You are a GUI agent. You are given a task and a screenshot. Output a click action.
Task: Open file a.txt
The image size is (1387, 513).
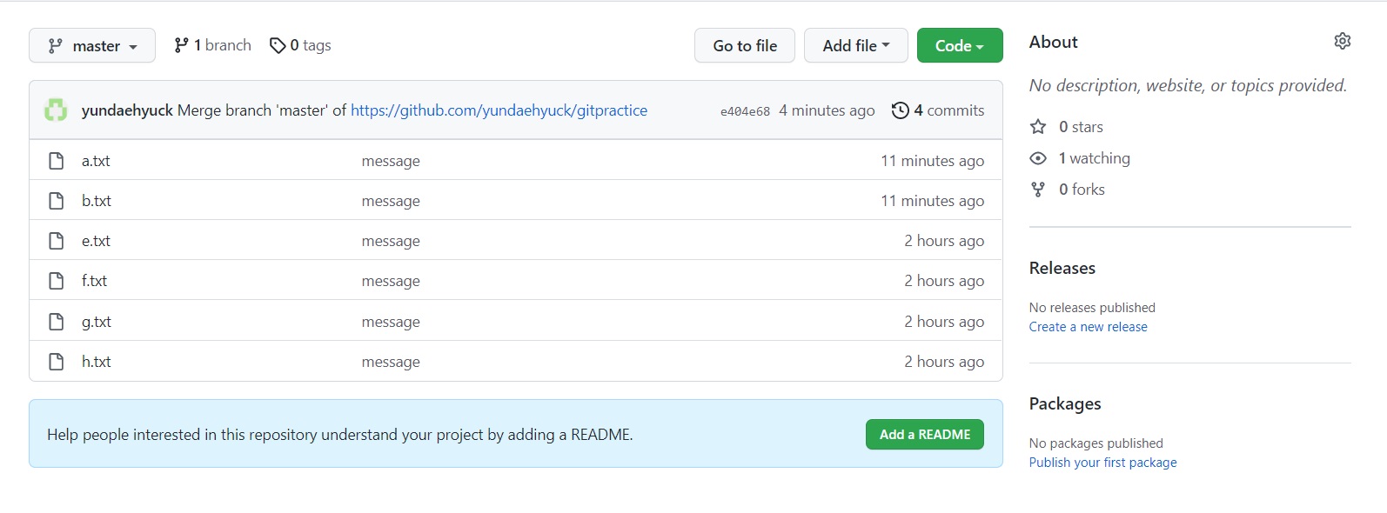click(x=96, y=161)
